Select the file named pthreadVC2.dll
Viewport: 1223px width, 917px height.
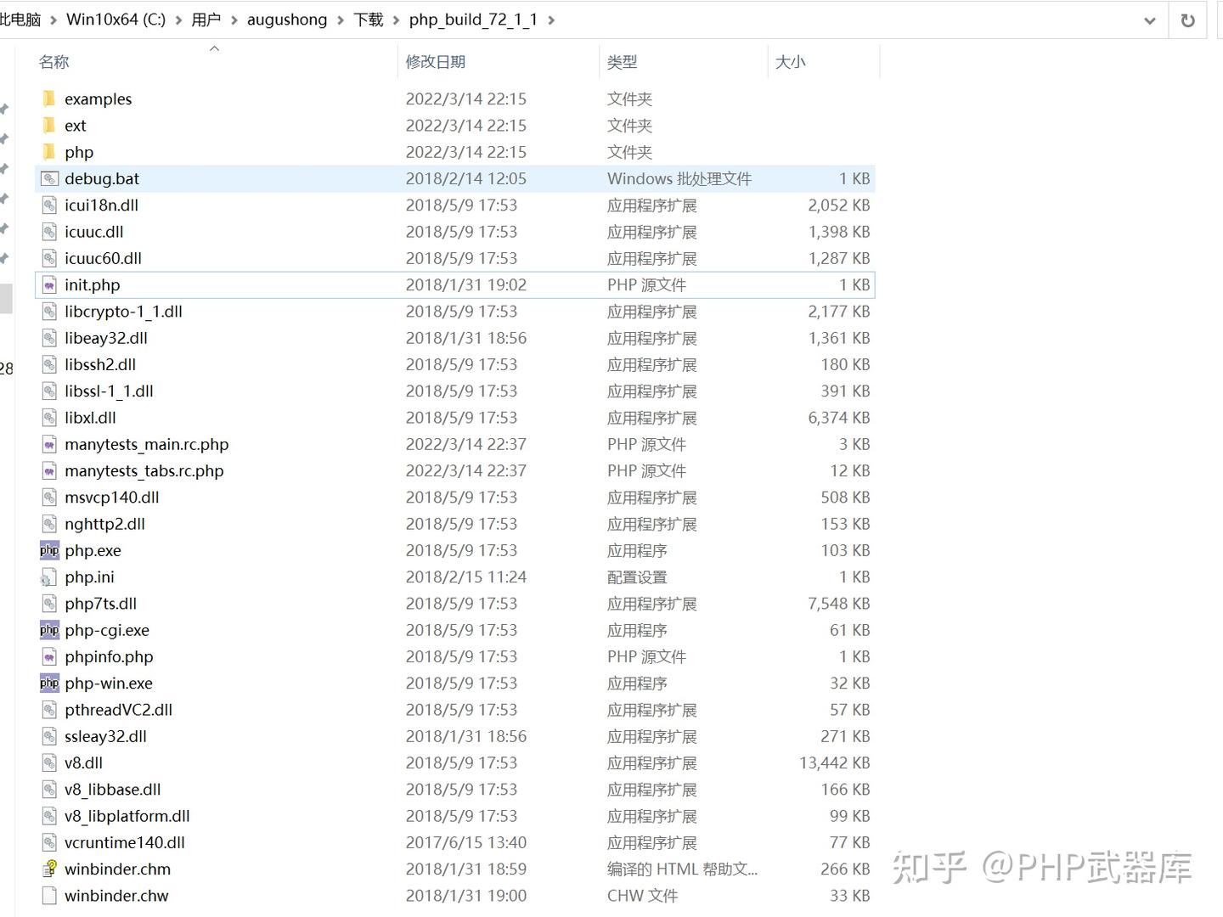coord(119,710)
